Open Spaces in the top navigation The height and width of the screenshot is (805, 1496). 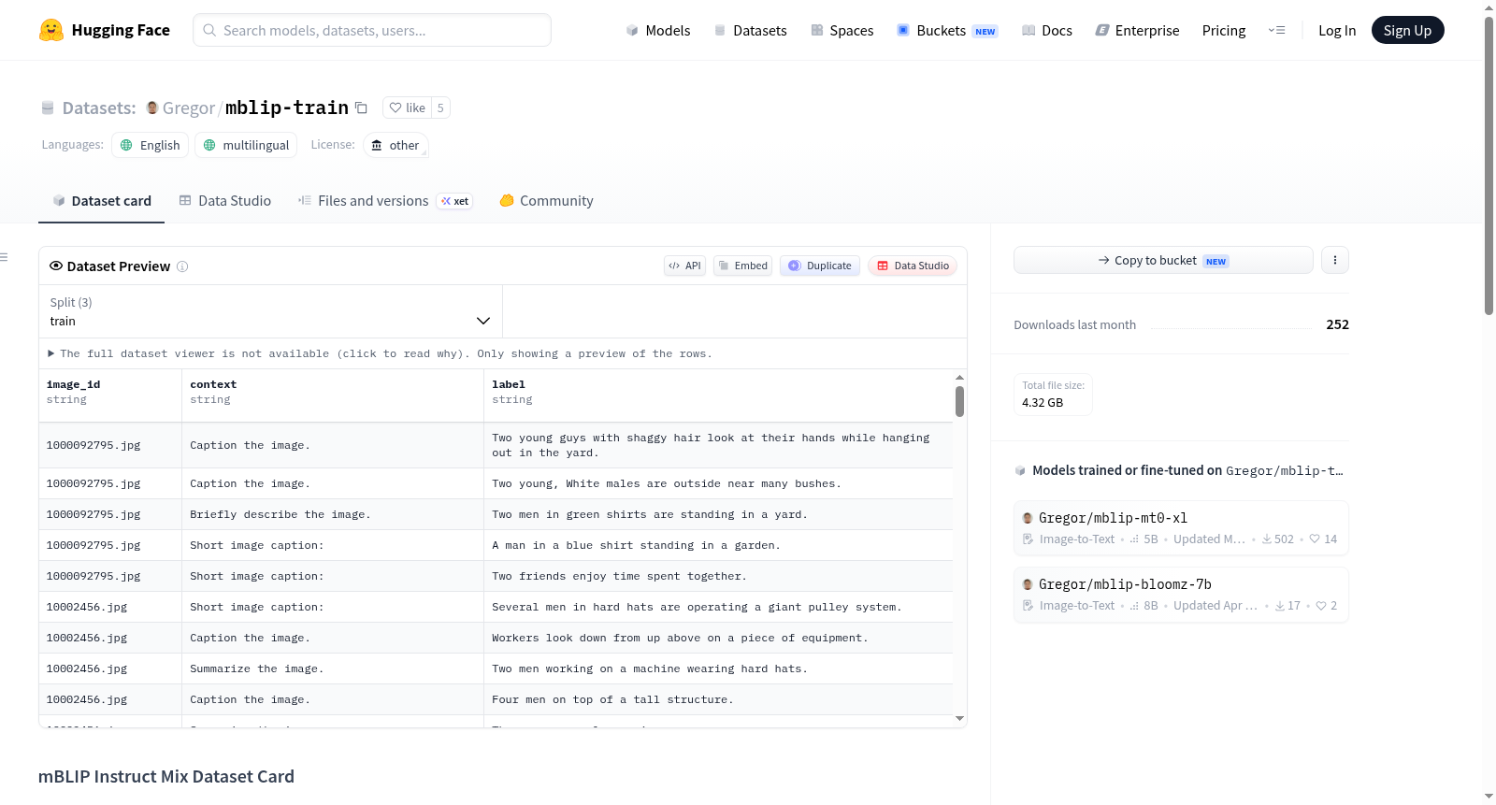[x=841, y=30]
